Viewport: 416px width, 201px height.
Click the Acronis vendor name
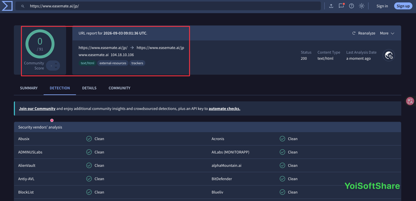pyautogui.click(x=218, y=139)
